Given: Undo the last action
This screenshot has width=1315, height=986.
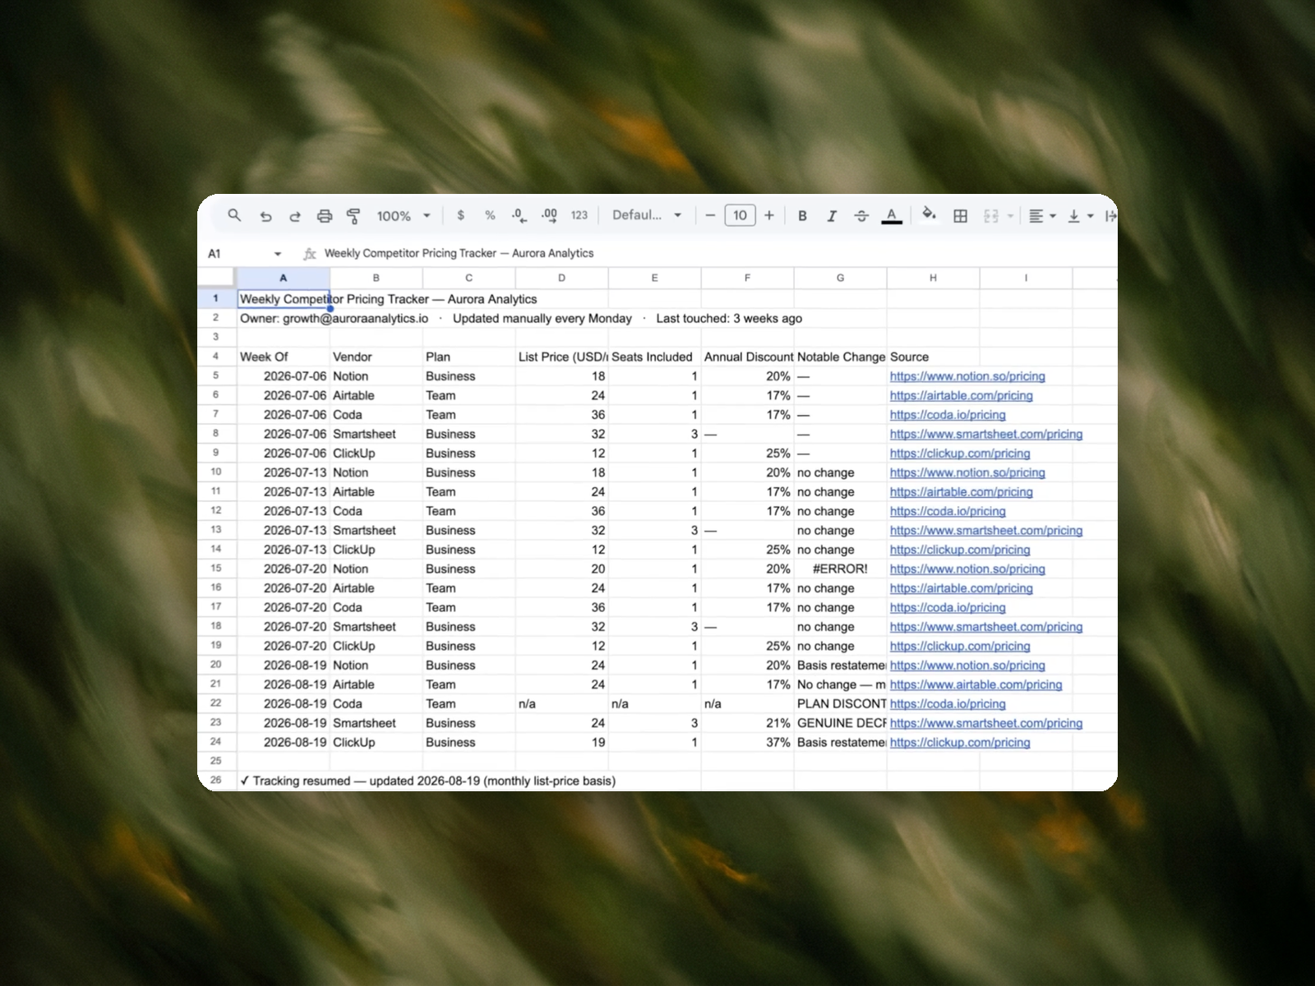Looking at the screenshot, I should pyautogui.click(x=265, y=216).
